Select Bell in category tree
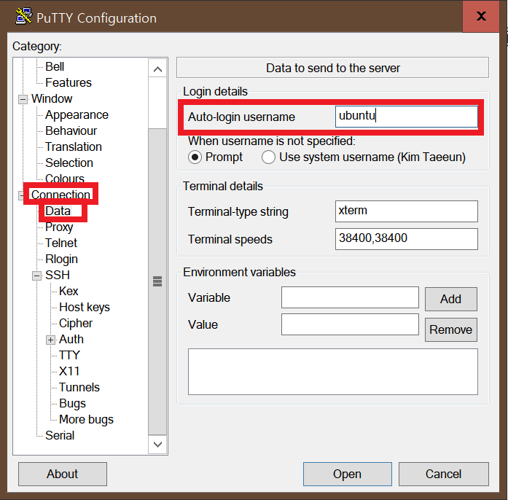This screenshot has width=508, height=500. click(55, 67)
